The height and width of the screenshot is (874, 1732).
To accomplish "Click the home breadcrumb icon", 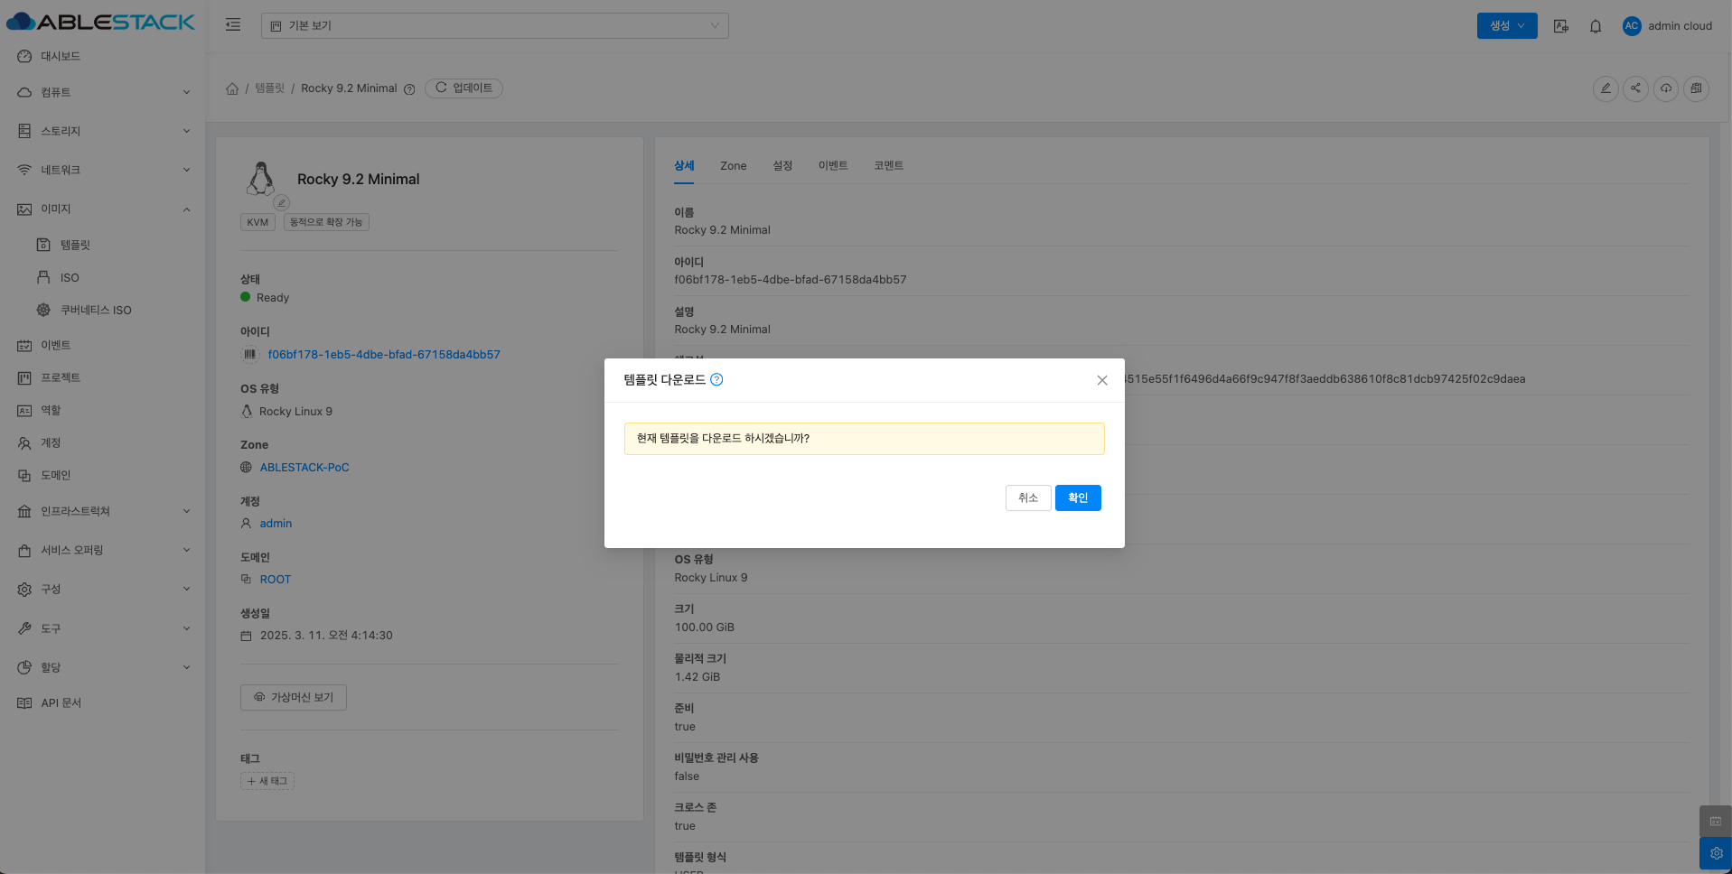I will [x=232, y=88].
